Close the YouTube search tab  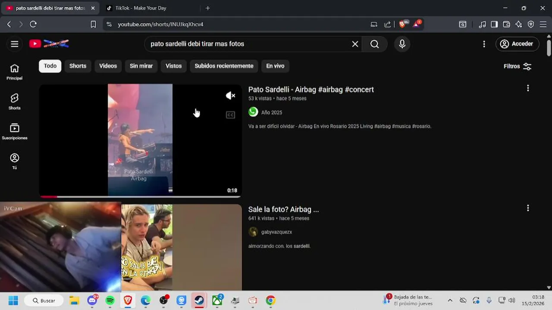(93, 8)
